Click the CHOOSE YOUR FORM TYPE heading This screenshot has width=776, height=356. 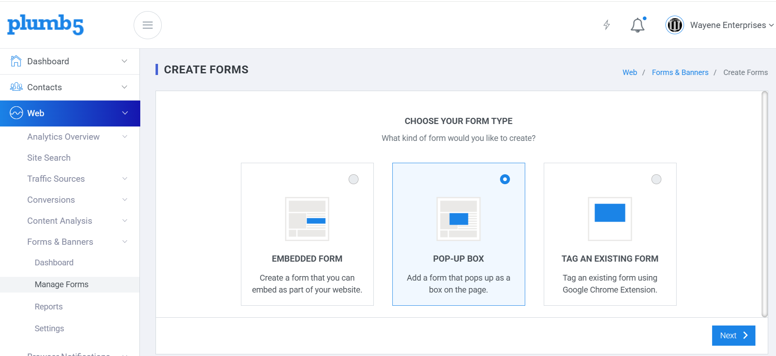tap(458, 121)
